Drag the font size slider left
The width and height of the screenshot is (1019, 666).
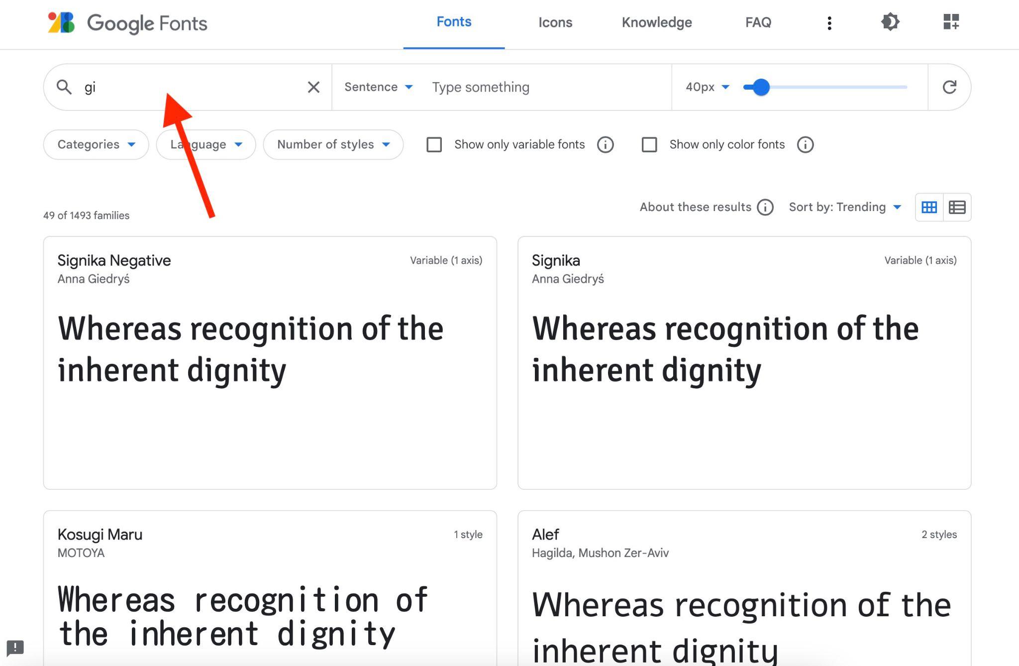[761, 87]
